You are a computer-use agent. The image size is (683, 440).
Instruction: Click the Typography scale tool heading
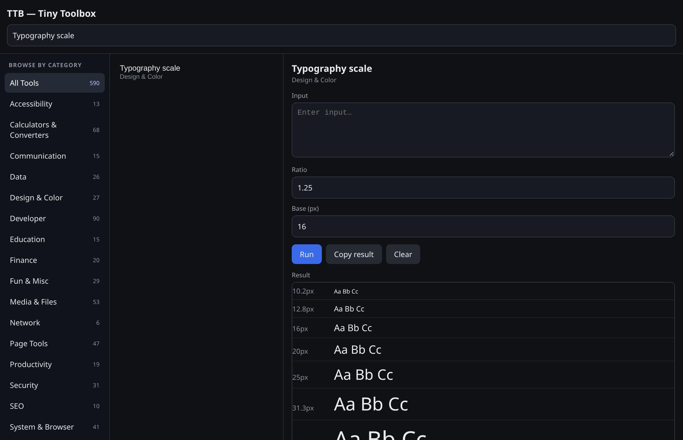pyautogui.click(x=332, y=69)
